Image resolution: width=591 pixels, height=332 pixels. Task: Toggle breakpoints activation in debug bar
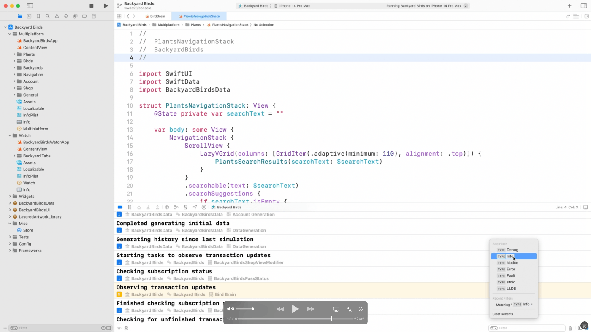point(120,207)
